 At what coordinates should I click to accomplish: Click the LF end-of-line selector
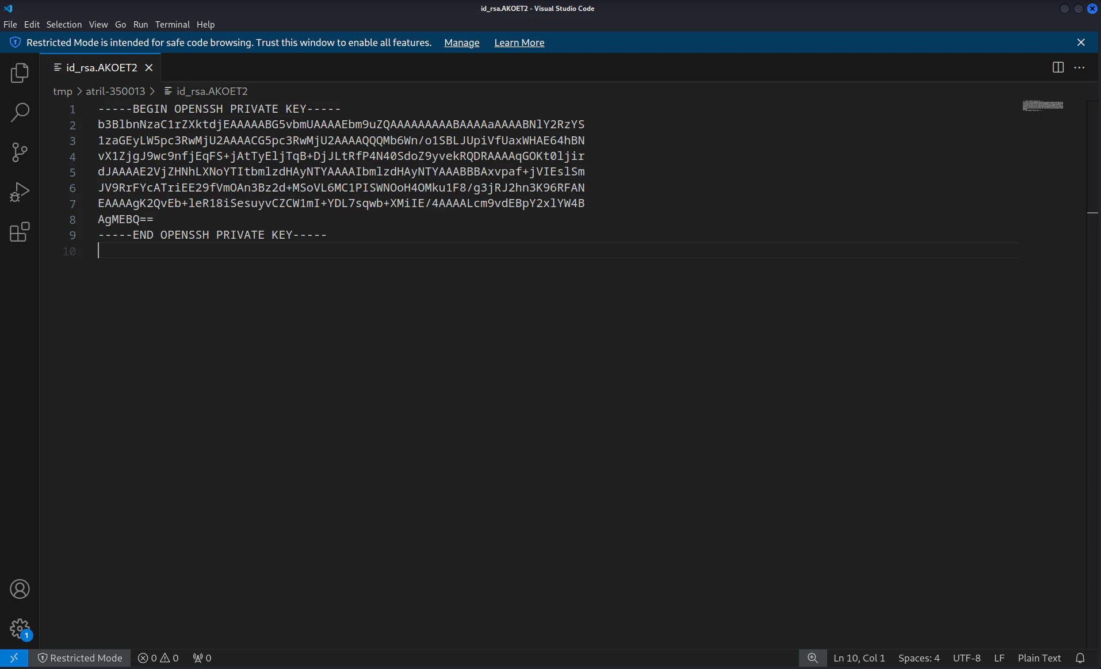coord(999,658)
